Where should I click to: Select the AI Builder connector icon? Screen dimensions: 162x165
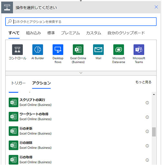(38, 50)
